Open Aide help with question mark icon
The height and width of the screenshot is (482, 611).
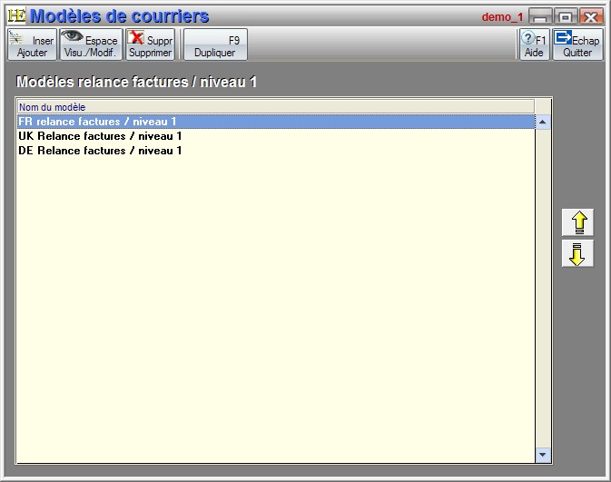coord(535,44)
